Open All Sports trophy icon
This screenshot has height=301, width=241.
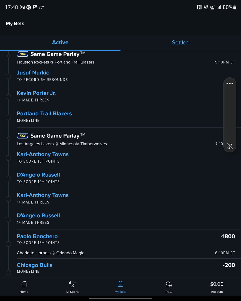pyautogui.click(x=72, y=284)
